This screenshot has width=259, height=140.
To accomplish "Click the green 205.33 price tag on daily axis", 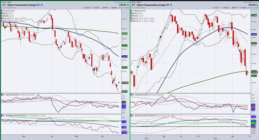I will (x=125, y=33).
